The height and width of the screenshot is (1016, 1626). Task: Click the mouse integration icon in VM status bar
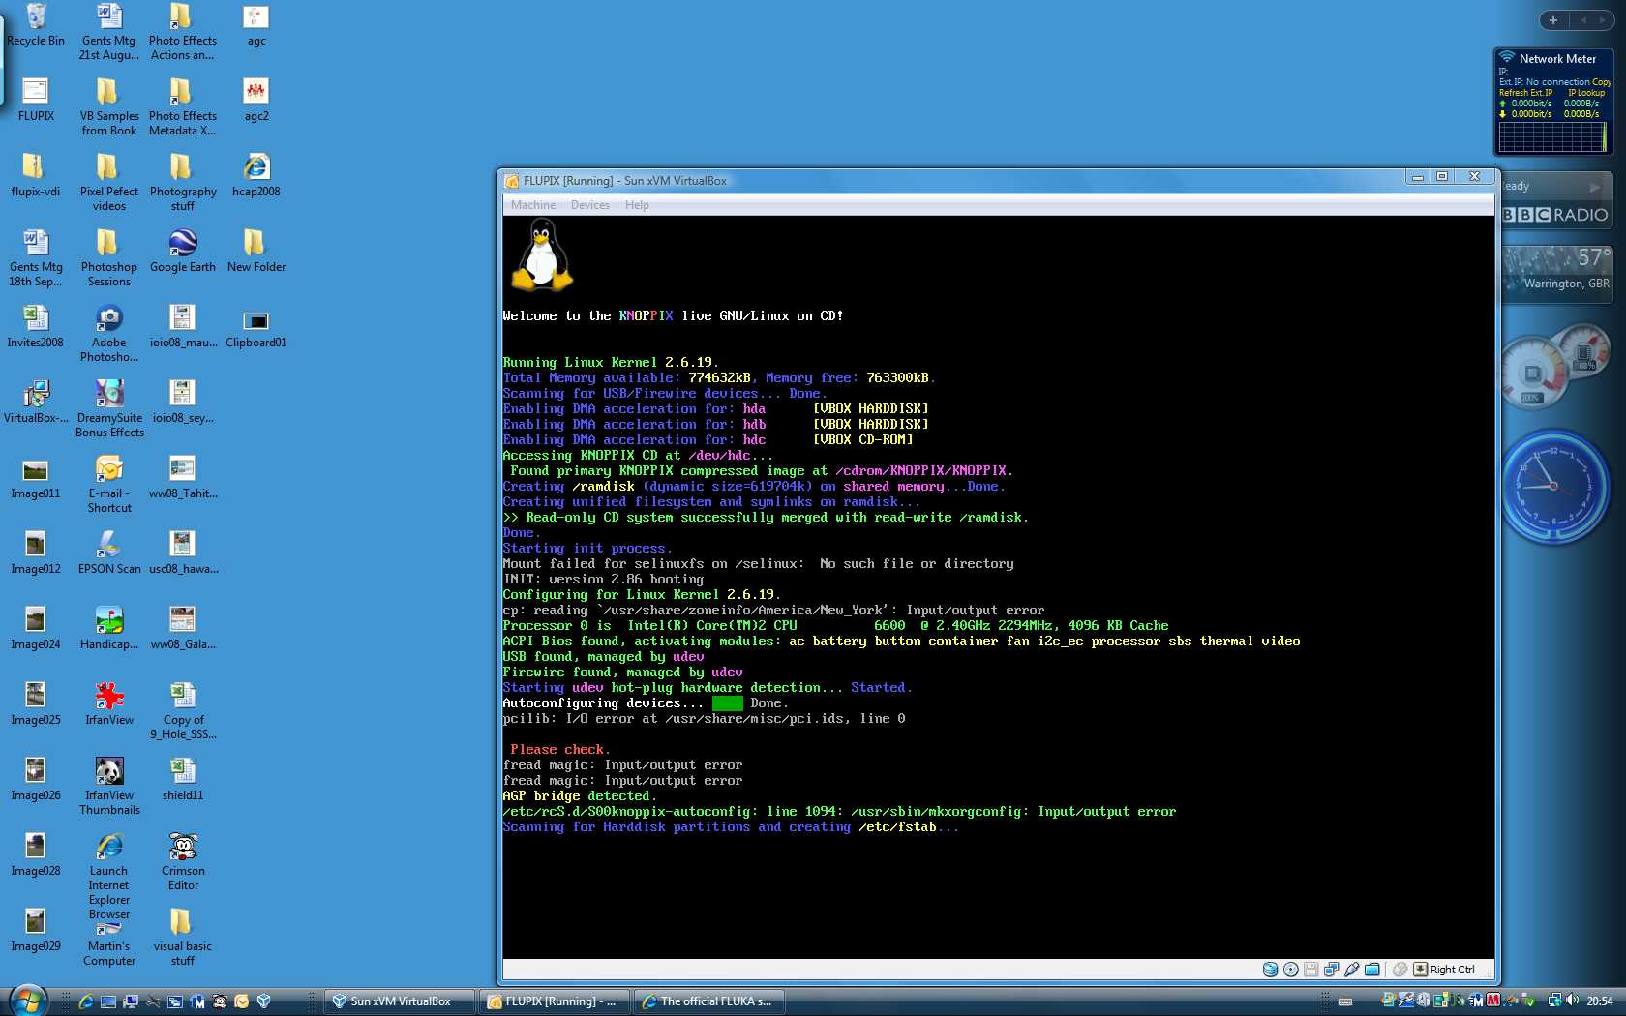point(1400,970)
